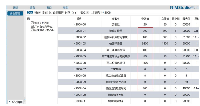Click the 参数名 column header
This screenshot has height=106, width=200.
tap(116, 19)
